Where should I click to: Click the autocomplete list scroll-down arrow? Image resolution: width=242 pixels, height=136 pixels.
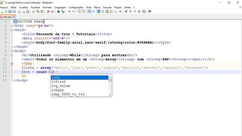tap(110, 95)
